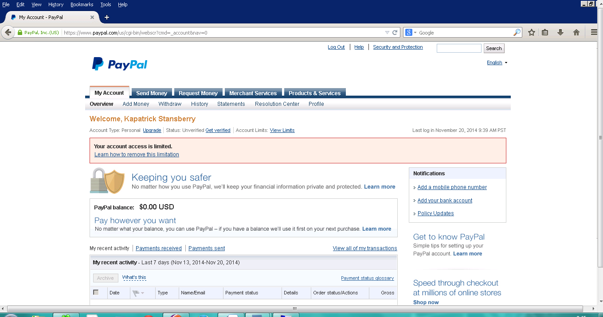Show Payments received
The height and width of the screenshot is (317, 603).
point(159,248)
